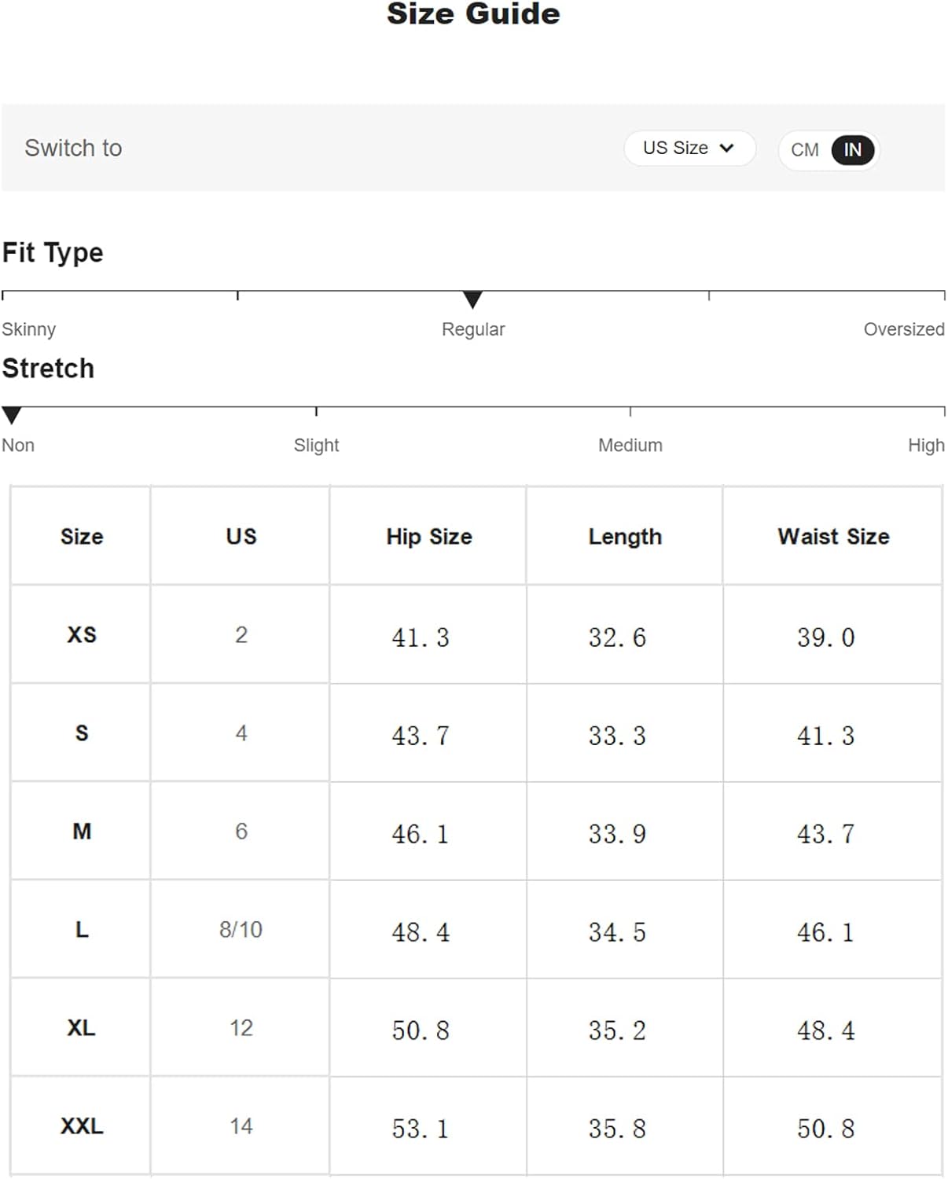Click the Medium stretch label

point(630,445)
